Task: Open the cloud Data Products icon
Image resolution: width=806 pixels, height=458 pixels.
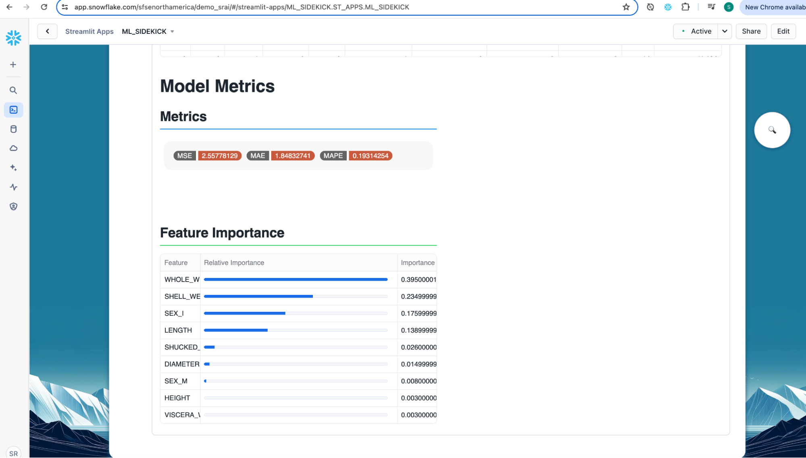Action: pos(13,148)
